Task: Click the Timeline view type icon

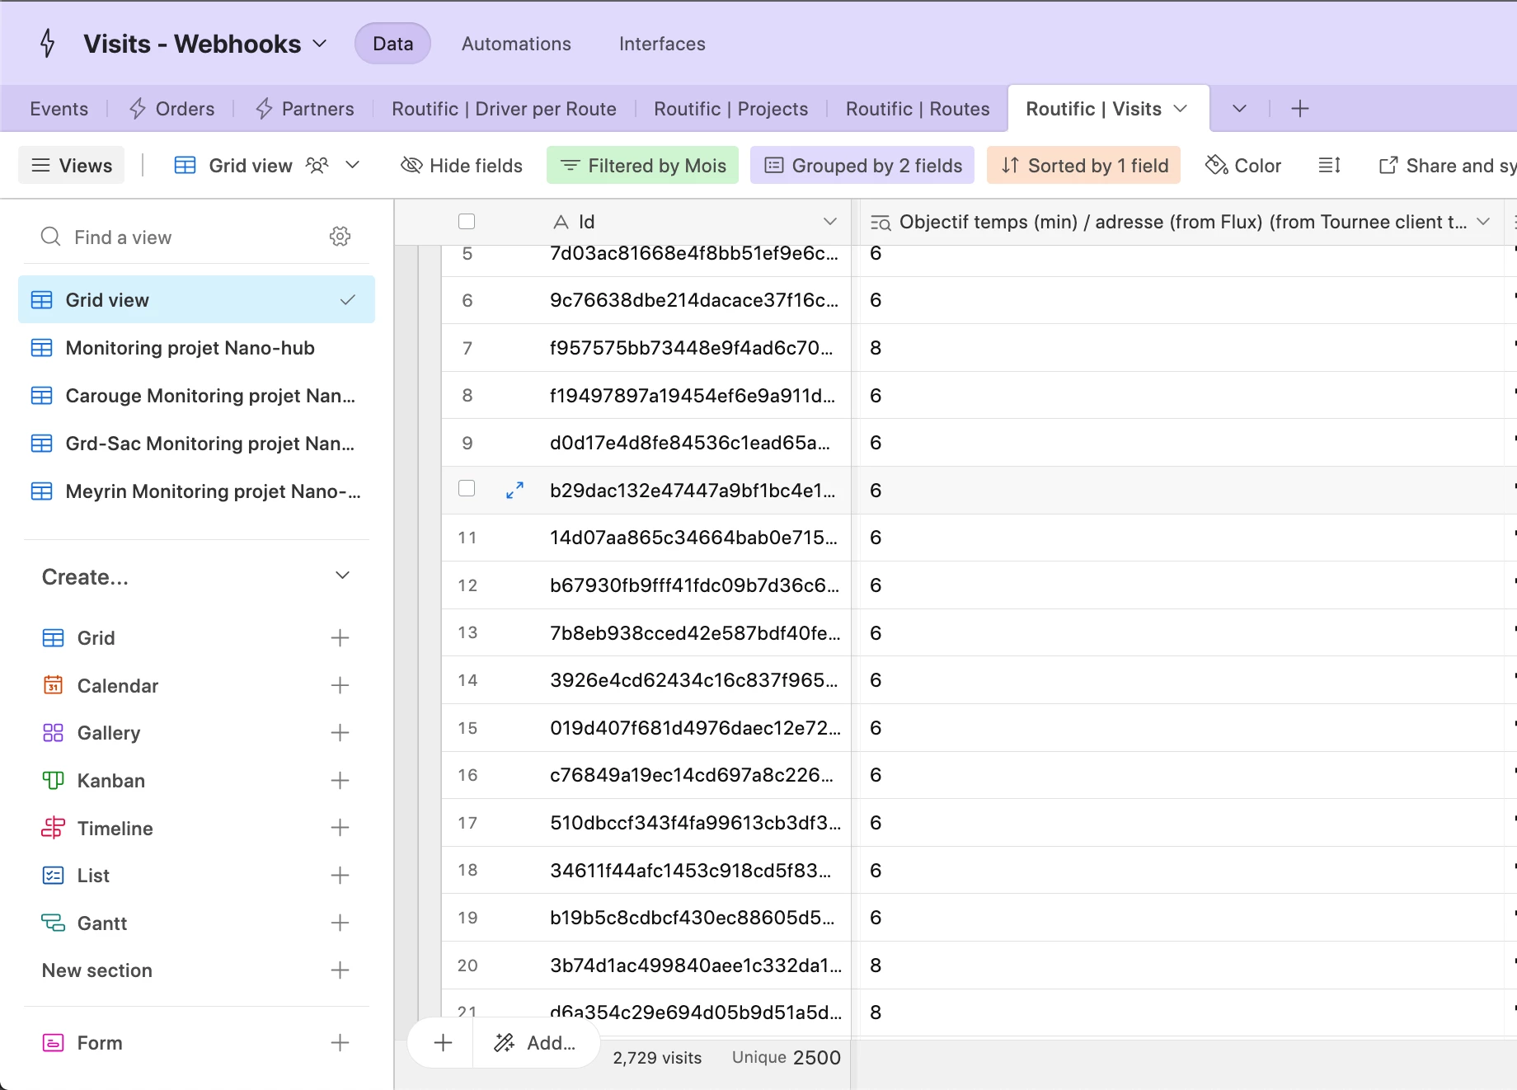Action: (53, 828)
